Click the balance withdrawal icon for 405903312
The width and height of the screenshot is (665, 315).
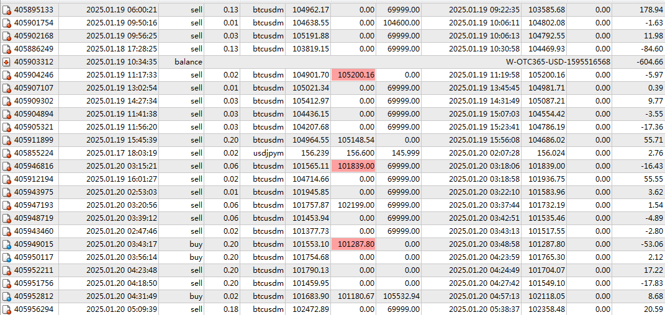[x=6, y=62]
